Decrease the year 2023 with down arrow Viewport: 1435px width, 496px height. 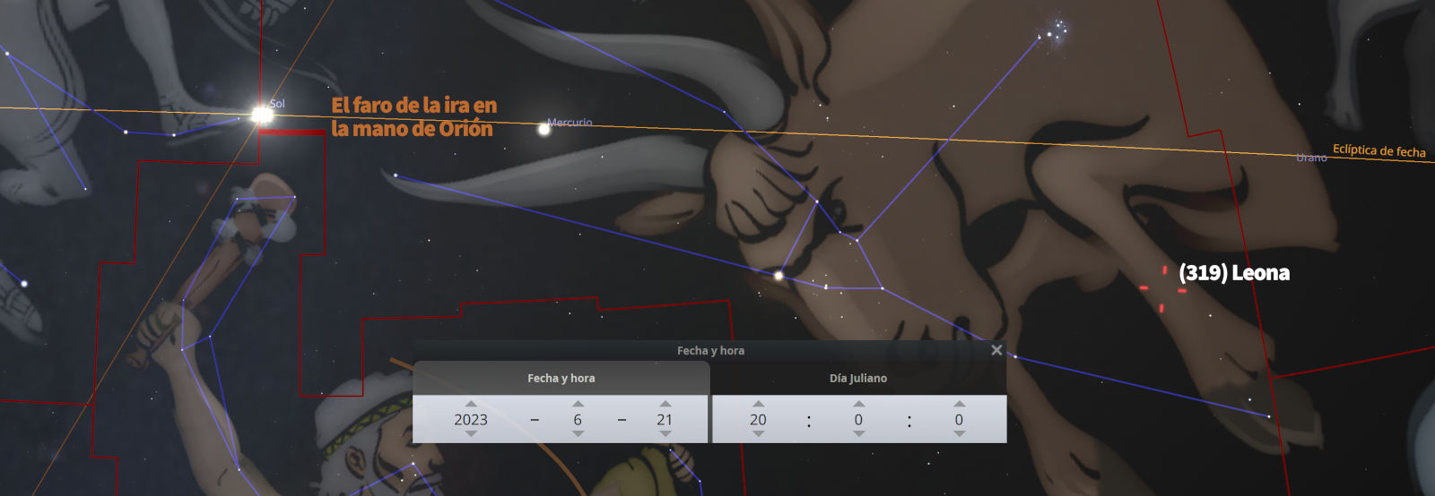click(x=471, y=434)
